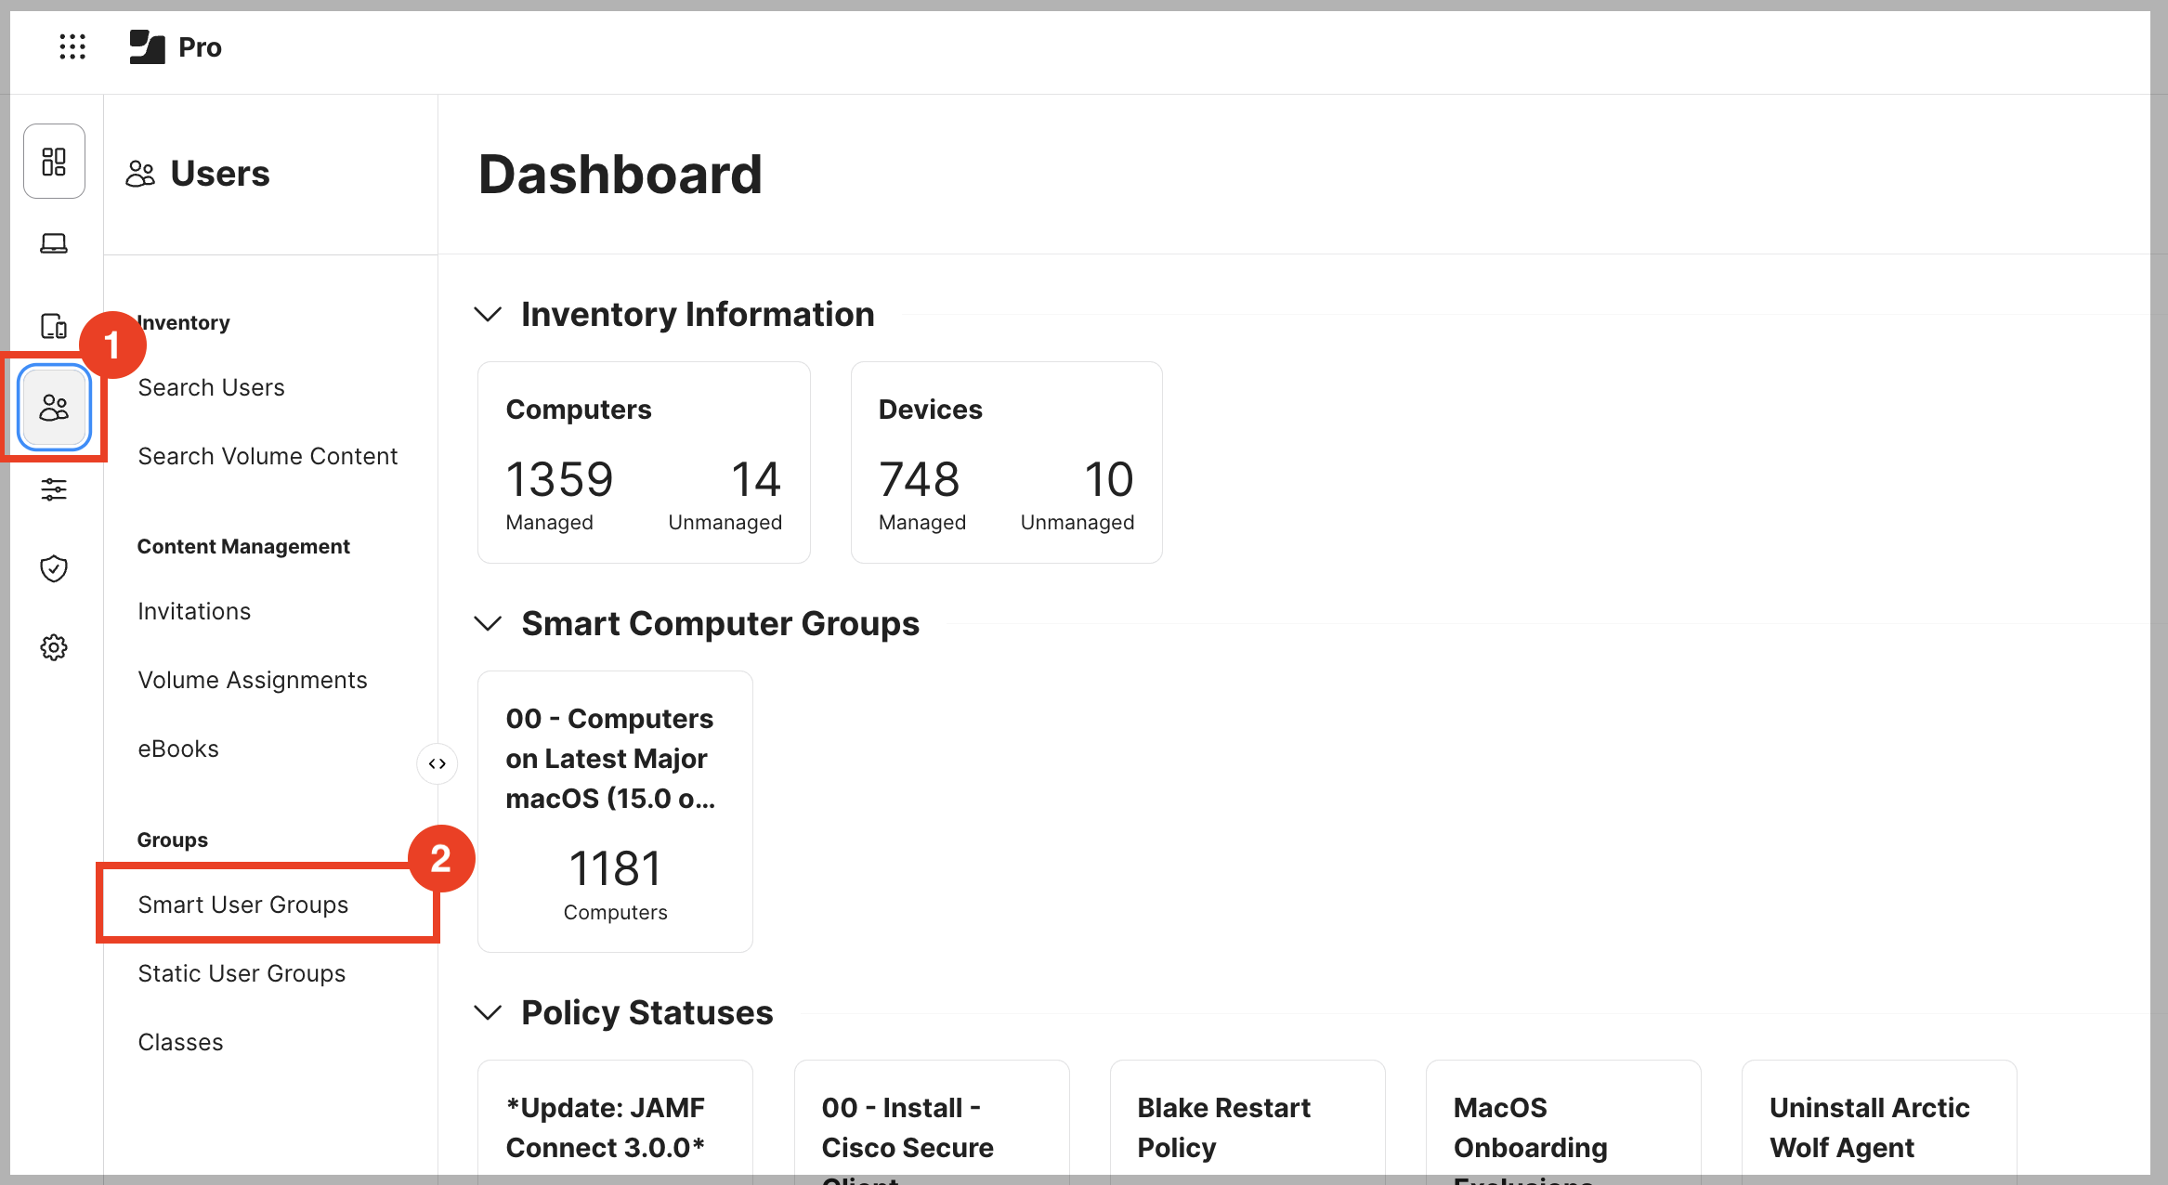Click the Computers card heading
Screen dimensions: 2168x1185
(579, 410)
